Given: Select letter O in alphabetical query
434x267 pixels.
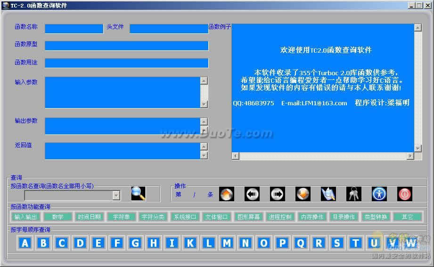Looking at the screenshot, I should coord(264,243).
